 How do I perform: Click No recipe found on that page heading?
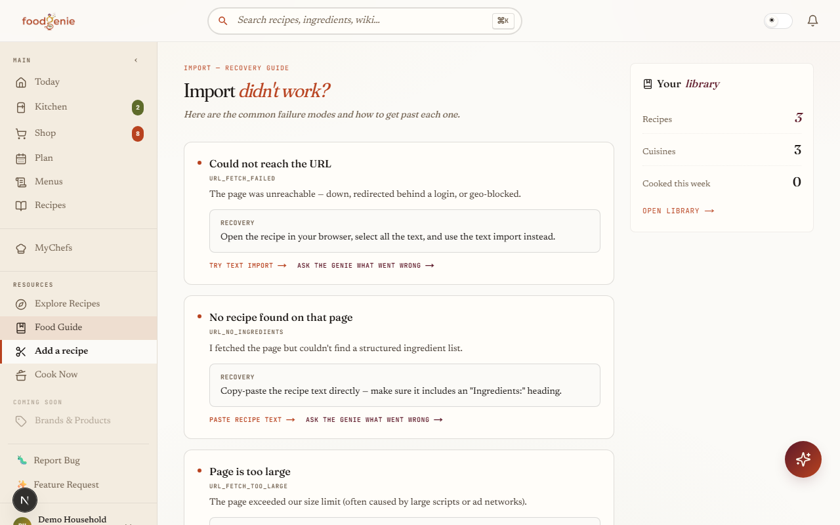point(281,318)
